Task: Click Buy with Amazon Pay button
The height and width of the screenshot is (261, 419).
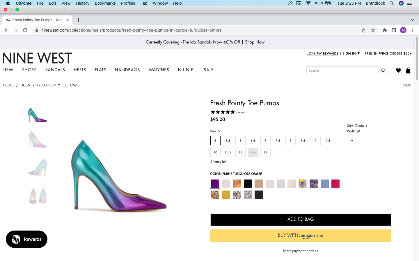Action: (301, 236)
